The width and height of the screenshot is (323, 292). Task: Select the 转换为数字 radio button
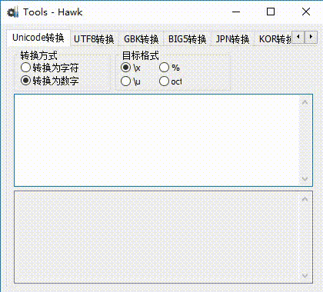pyautogui.click(x=49, y=81)
